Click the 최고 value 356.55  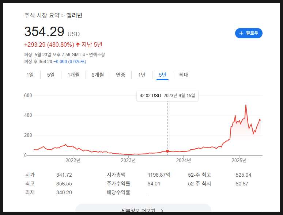click(x=64, y=184)
